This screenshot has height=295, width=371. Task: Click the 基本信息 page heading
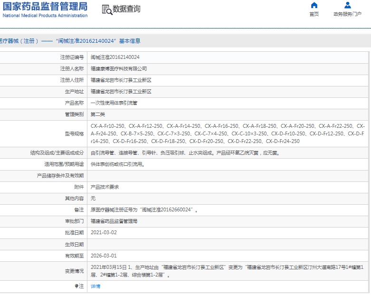coord(130,41)
